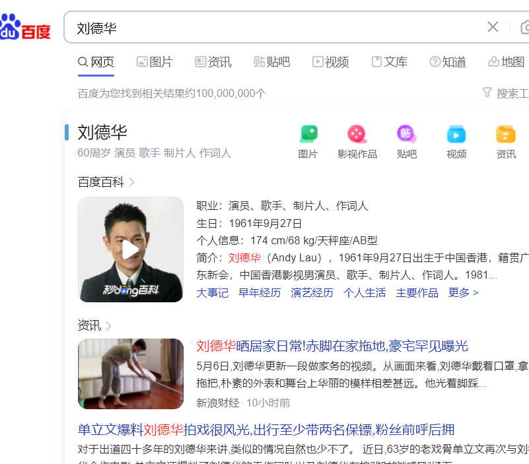The width and height of the screenshot is (529, 464).
Task: Open the 文库 tab
Action: point(390,62)
